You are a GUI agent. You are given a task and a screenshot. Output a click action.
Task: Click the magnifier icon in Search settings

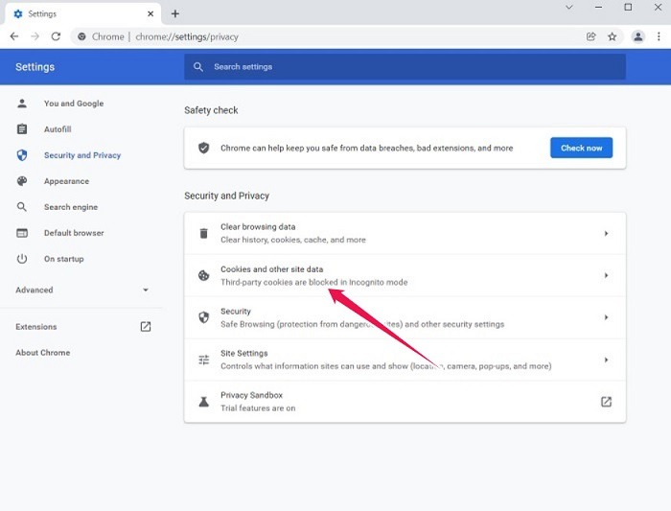coord(197,67)
